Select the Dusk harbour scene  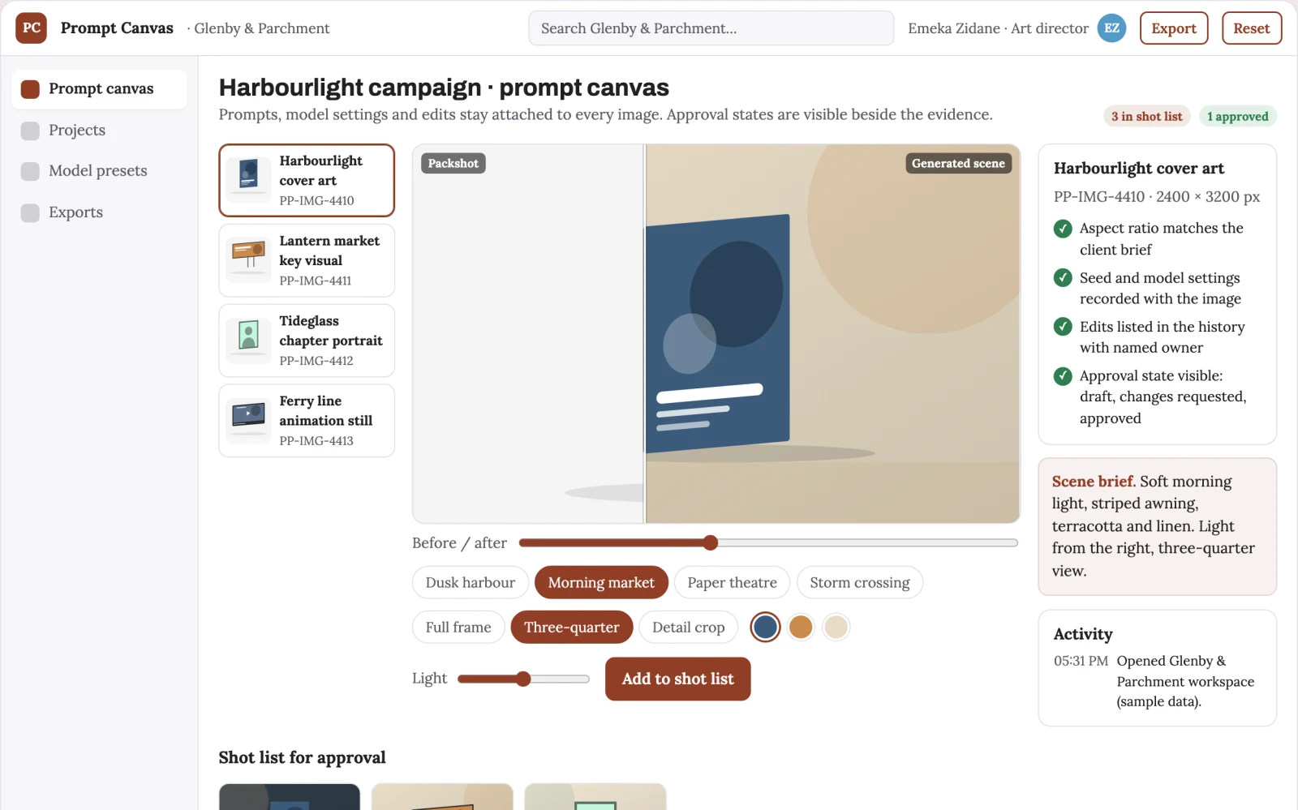pyautogui.click(x=471, y=582)
